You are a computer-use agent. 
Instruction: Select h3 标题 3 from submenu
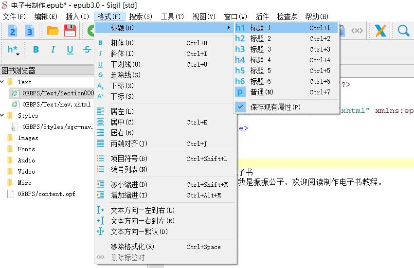[286, 49]
